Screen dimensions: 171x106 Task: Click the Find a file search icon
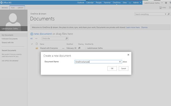tap(66, 38)
